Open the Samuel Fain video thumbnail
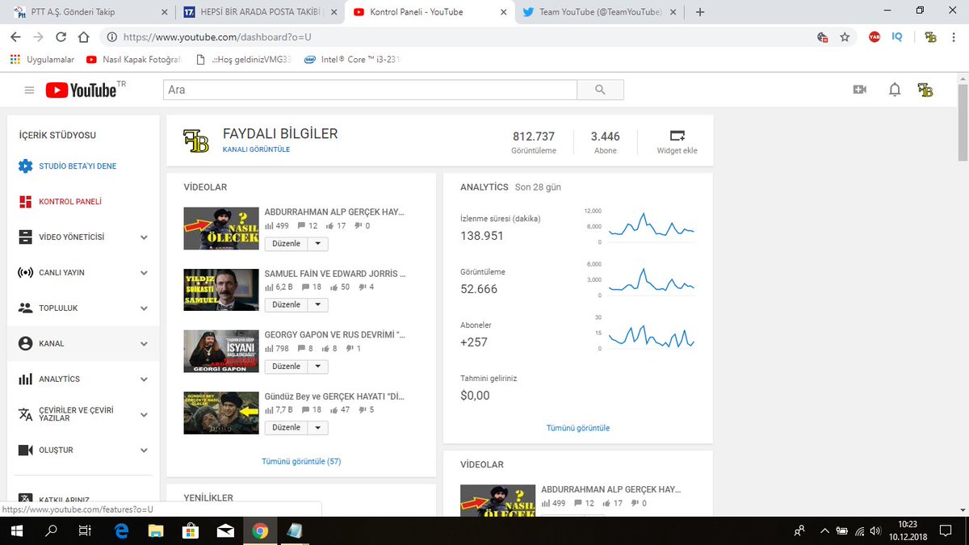 click(220, 289)
